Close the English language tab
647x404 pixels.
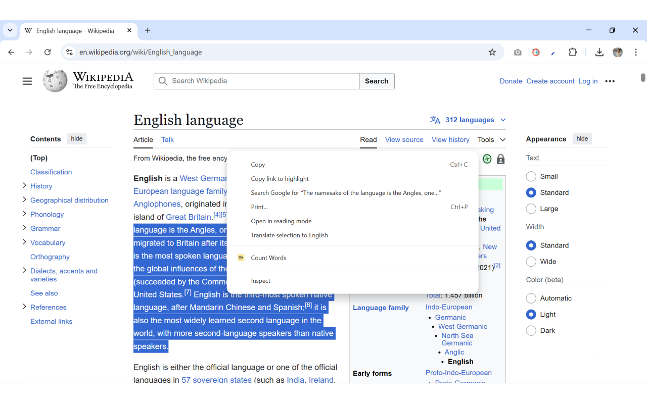point(129,30)
